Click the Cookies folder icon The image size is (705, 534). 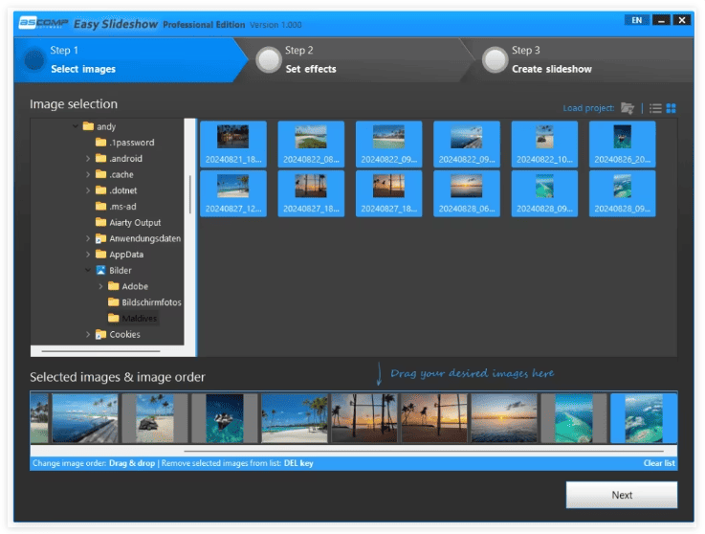coord(100,334)
